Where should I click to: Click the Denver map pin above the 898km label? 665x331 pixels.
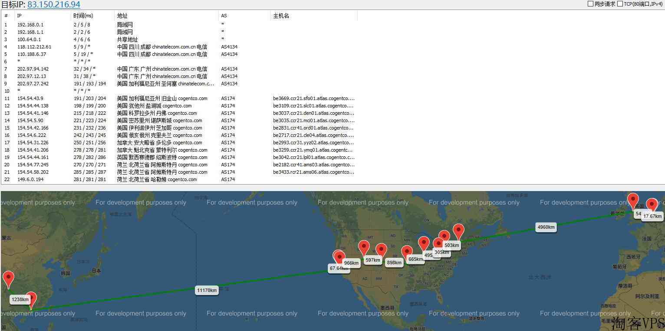[381, 250]
